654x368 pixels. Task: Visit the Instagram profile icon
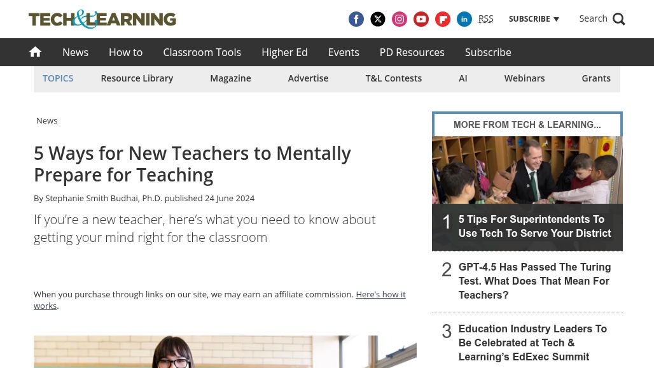(399, 19)
